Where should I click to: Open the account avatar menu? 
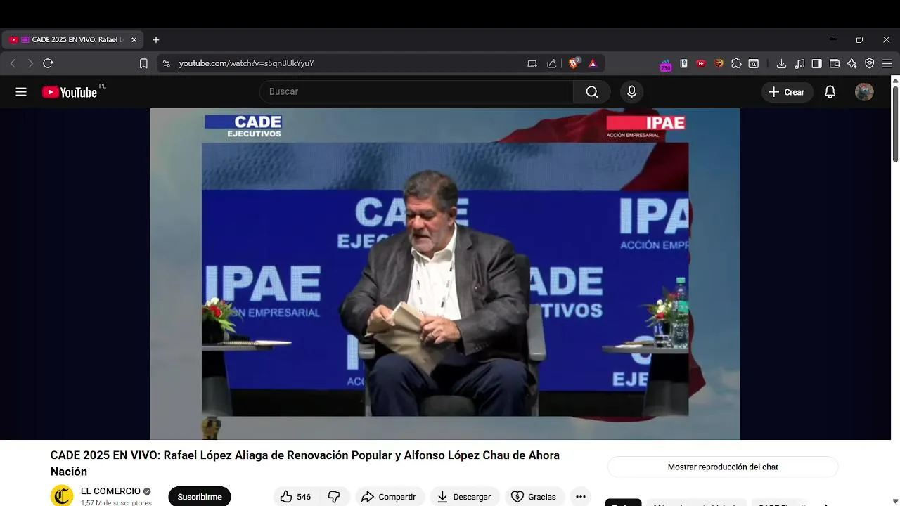coord(864,92)
